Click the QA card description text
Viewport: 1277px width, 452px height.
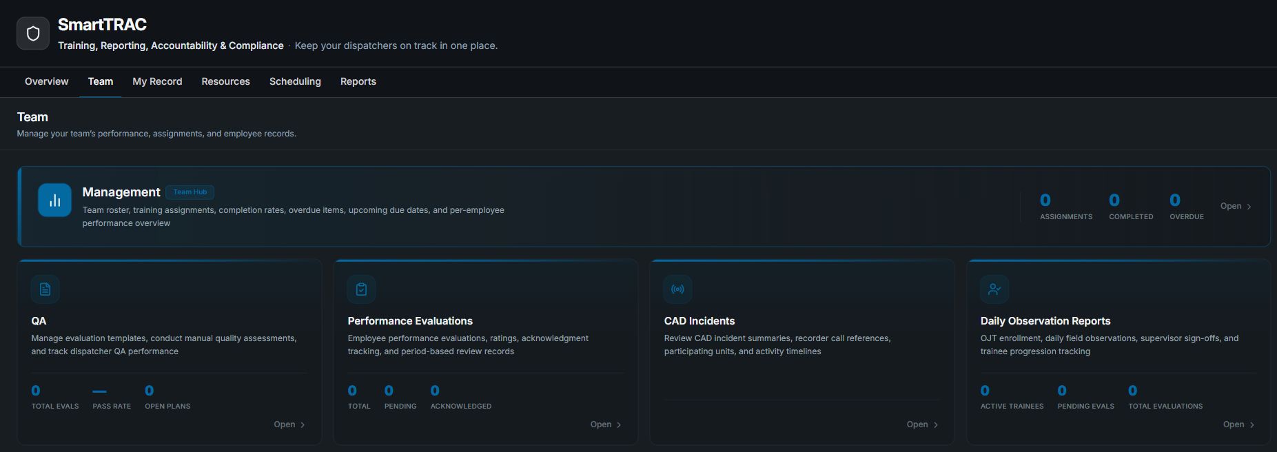164,345
